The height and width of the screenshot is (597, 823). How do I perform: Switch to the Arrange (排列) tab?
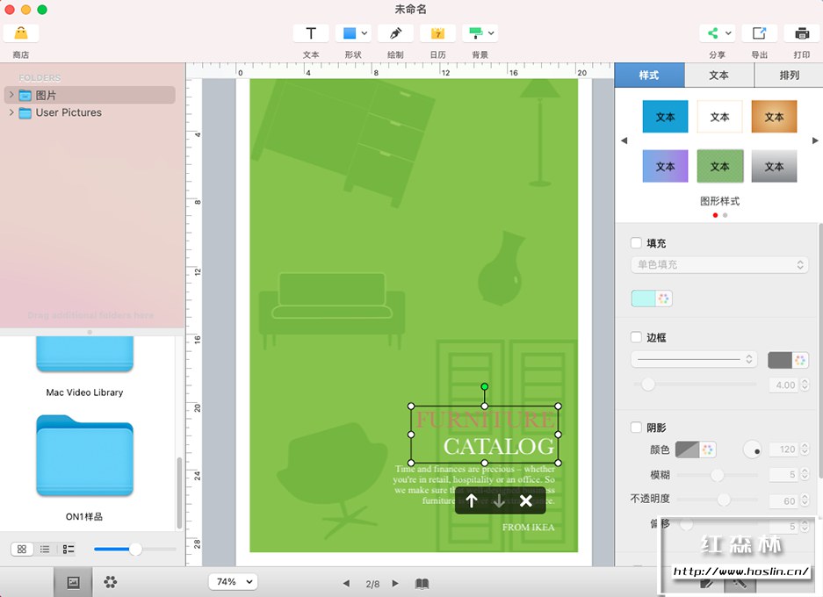[789, 75]
